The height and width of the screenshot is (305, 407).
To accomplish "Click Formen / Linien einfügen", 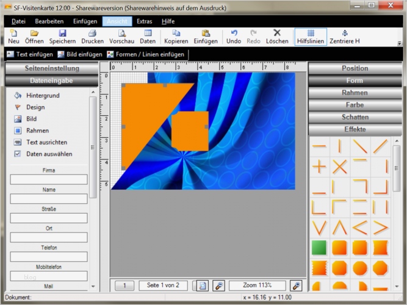I will click(x=146, y=54).
